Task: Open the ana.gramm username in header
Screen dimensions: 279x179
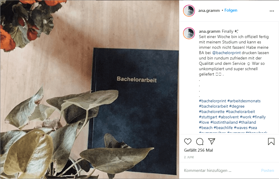Action: [209, 10]
